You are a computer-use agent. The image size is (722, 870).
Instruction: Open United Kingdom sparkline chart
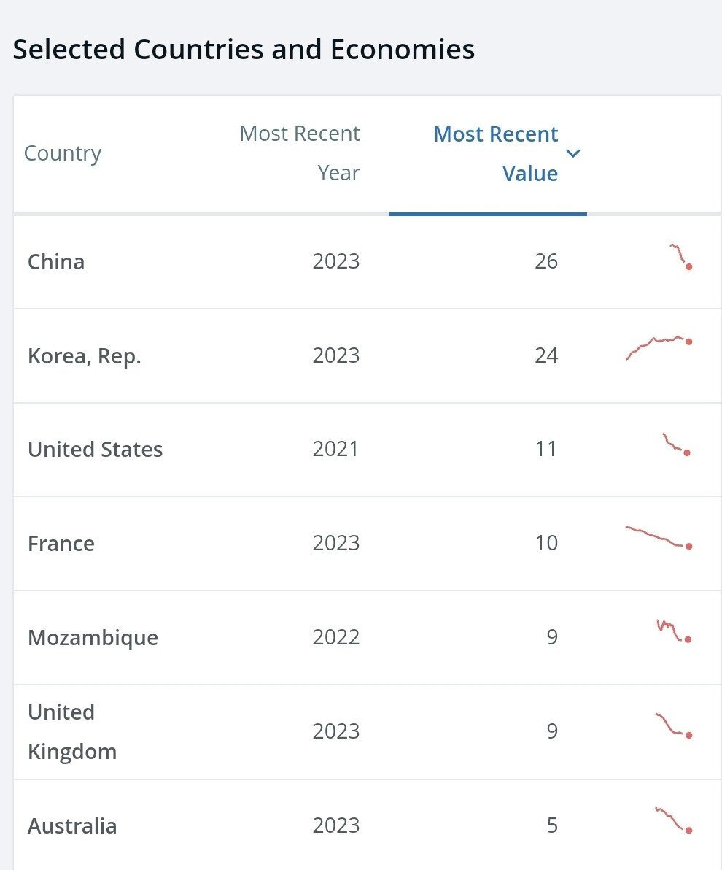674,725
